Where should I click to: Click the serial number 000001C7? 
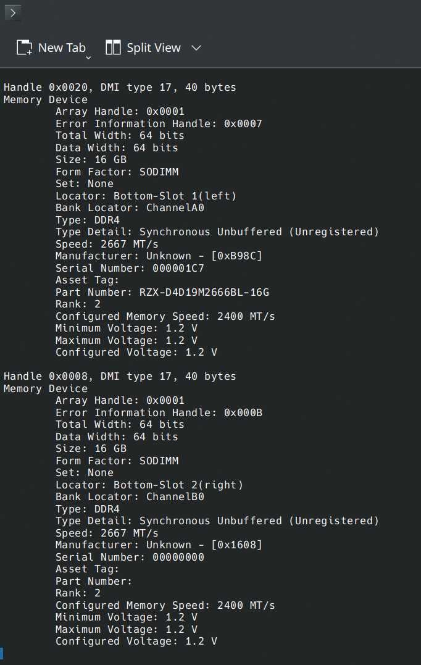[178, 268]
